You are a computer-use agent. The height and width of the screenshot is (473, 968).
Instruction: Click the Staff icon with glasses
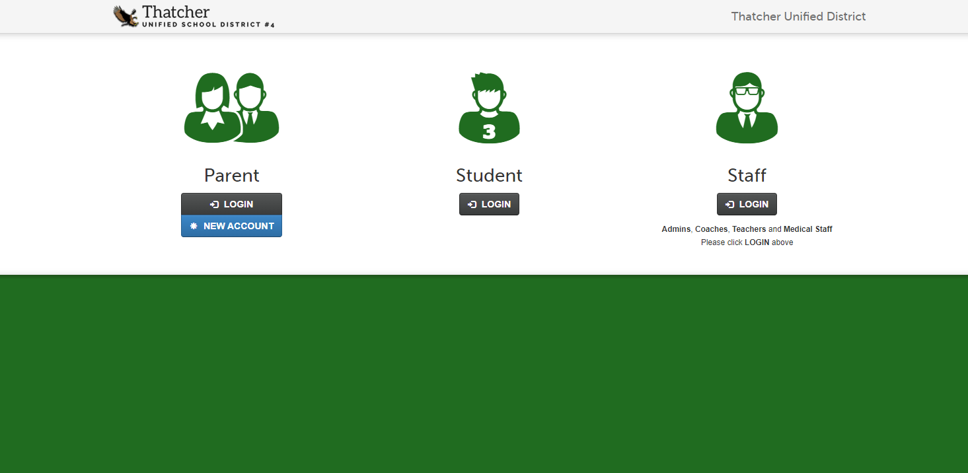tap(747, 108)
